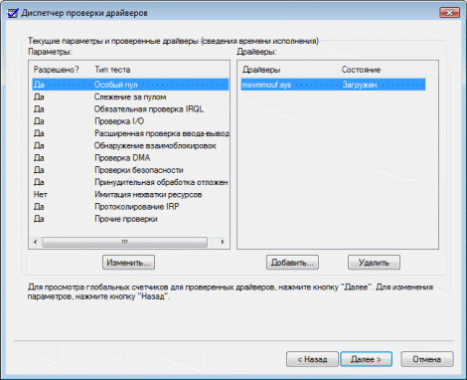The width and height of the screenshot is (467, 380).
Task: Click the Состояние column header
Action: coord(361,70)
